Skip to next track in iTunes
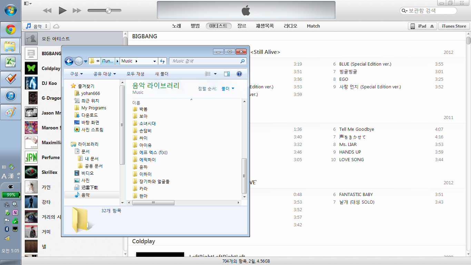 click(x=77, y=11)
